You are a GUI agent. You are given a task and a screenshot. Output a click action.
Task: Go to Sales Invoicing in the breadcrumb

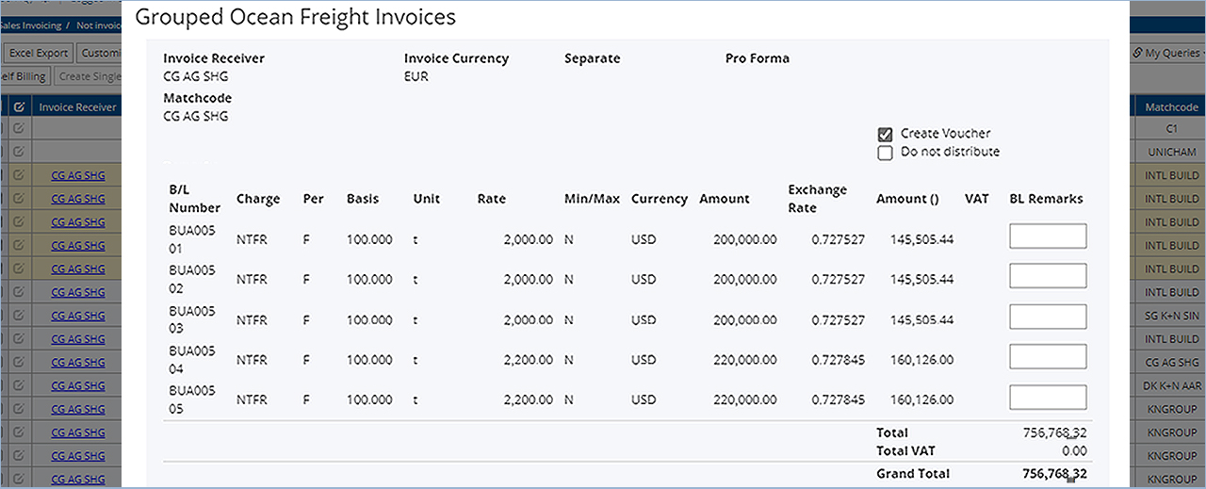click(28, 25)
